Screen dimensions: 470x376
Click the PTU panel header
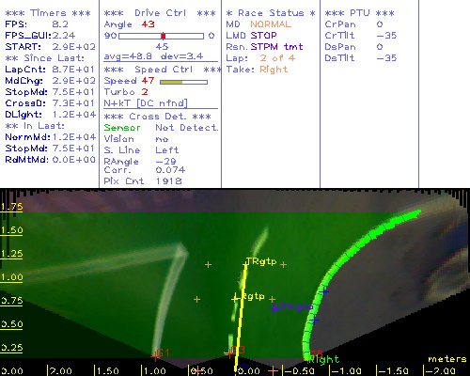point(359,13)
